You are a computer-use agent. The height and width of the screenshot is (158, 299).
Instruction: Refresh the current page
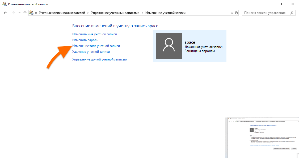[x=237, y=13]
